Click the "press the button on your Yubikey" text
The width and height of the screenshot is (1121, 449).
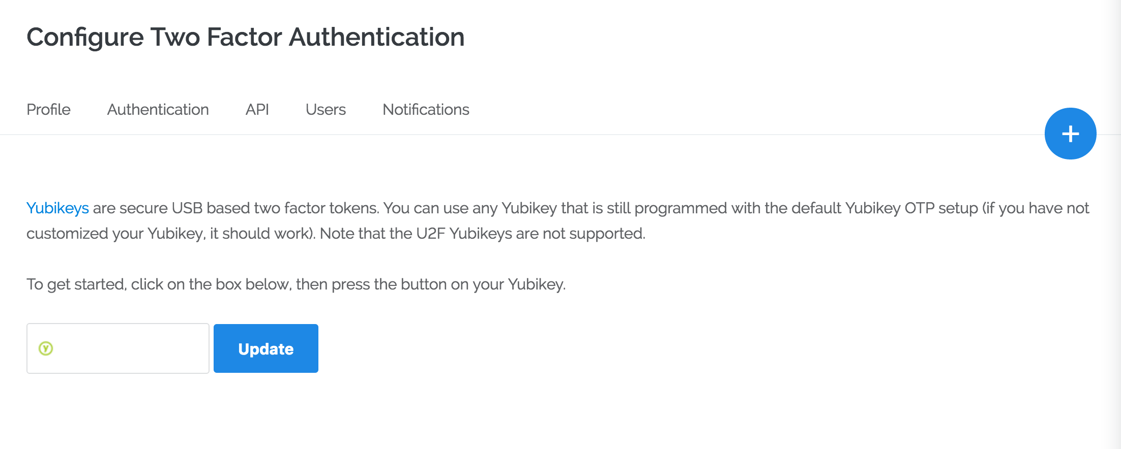point(448,284)
